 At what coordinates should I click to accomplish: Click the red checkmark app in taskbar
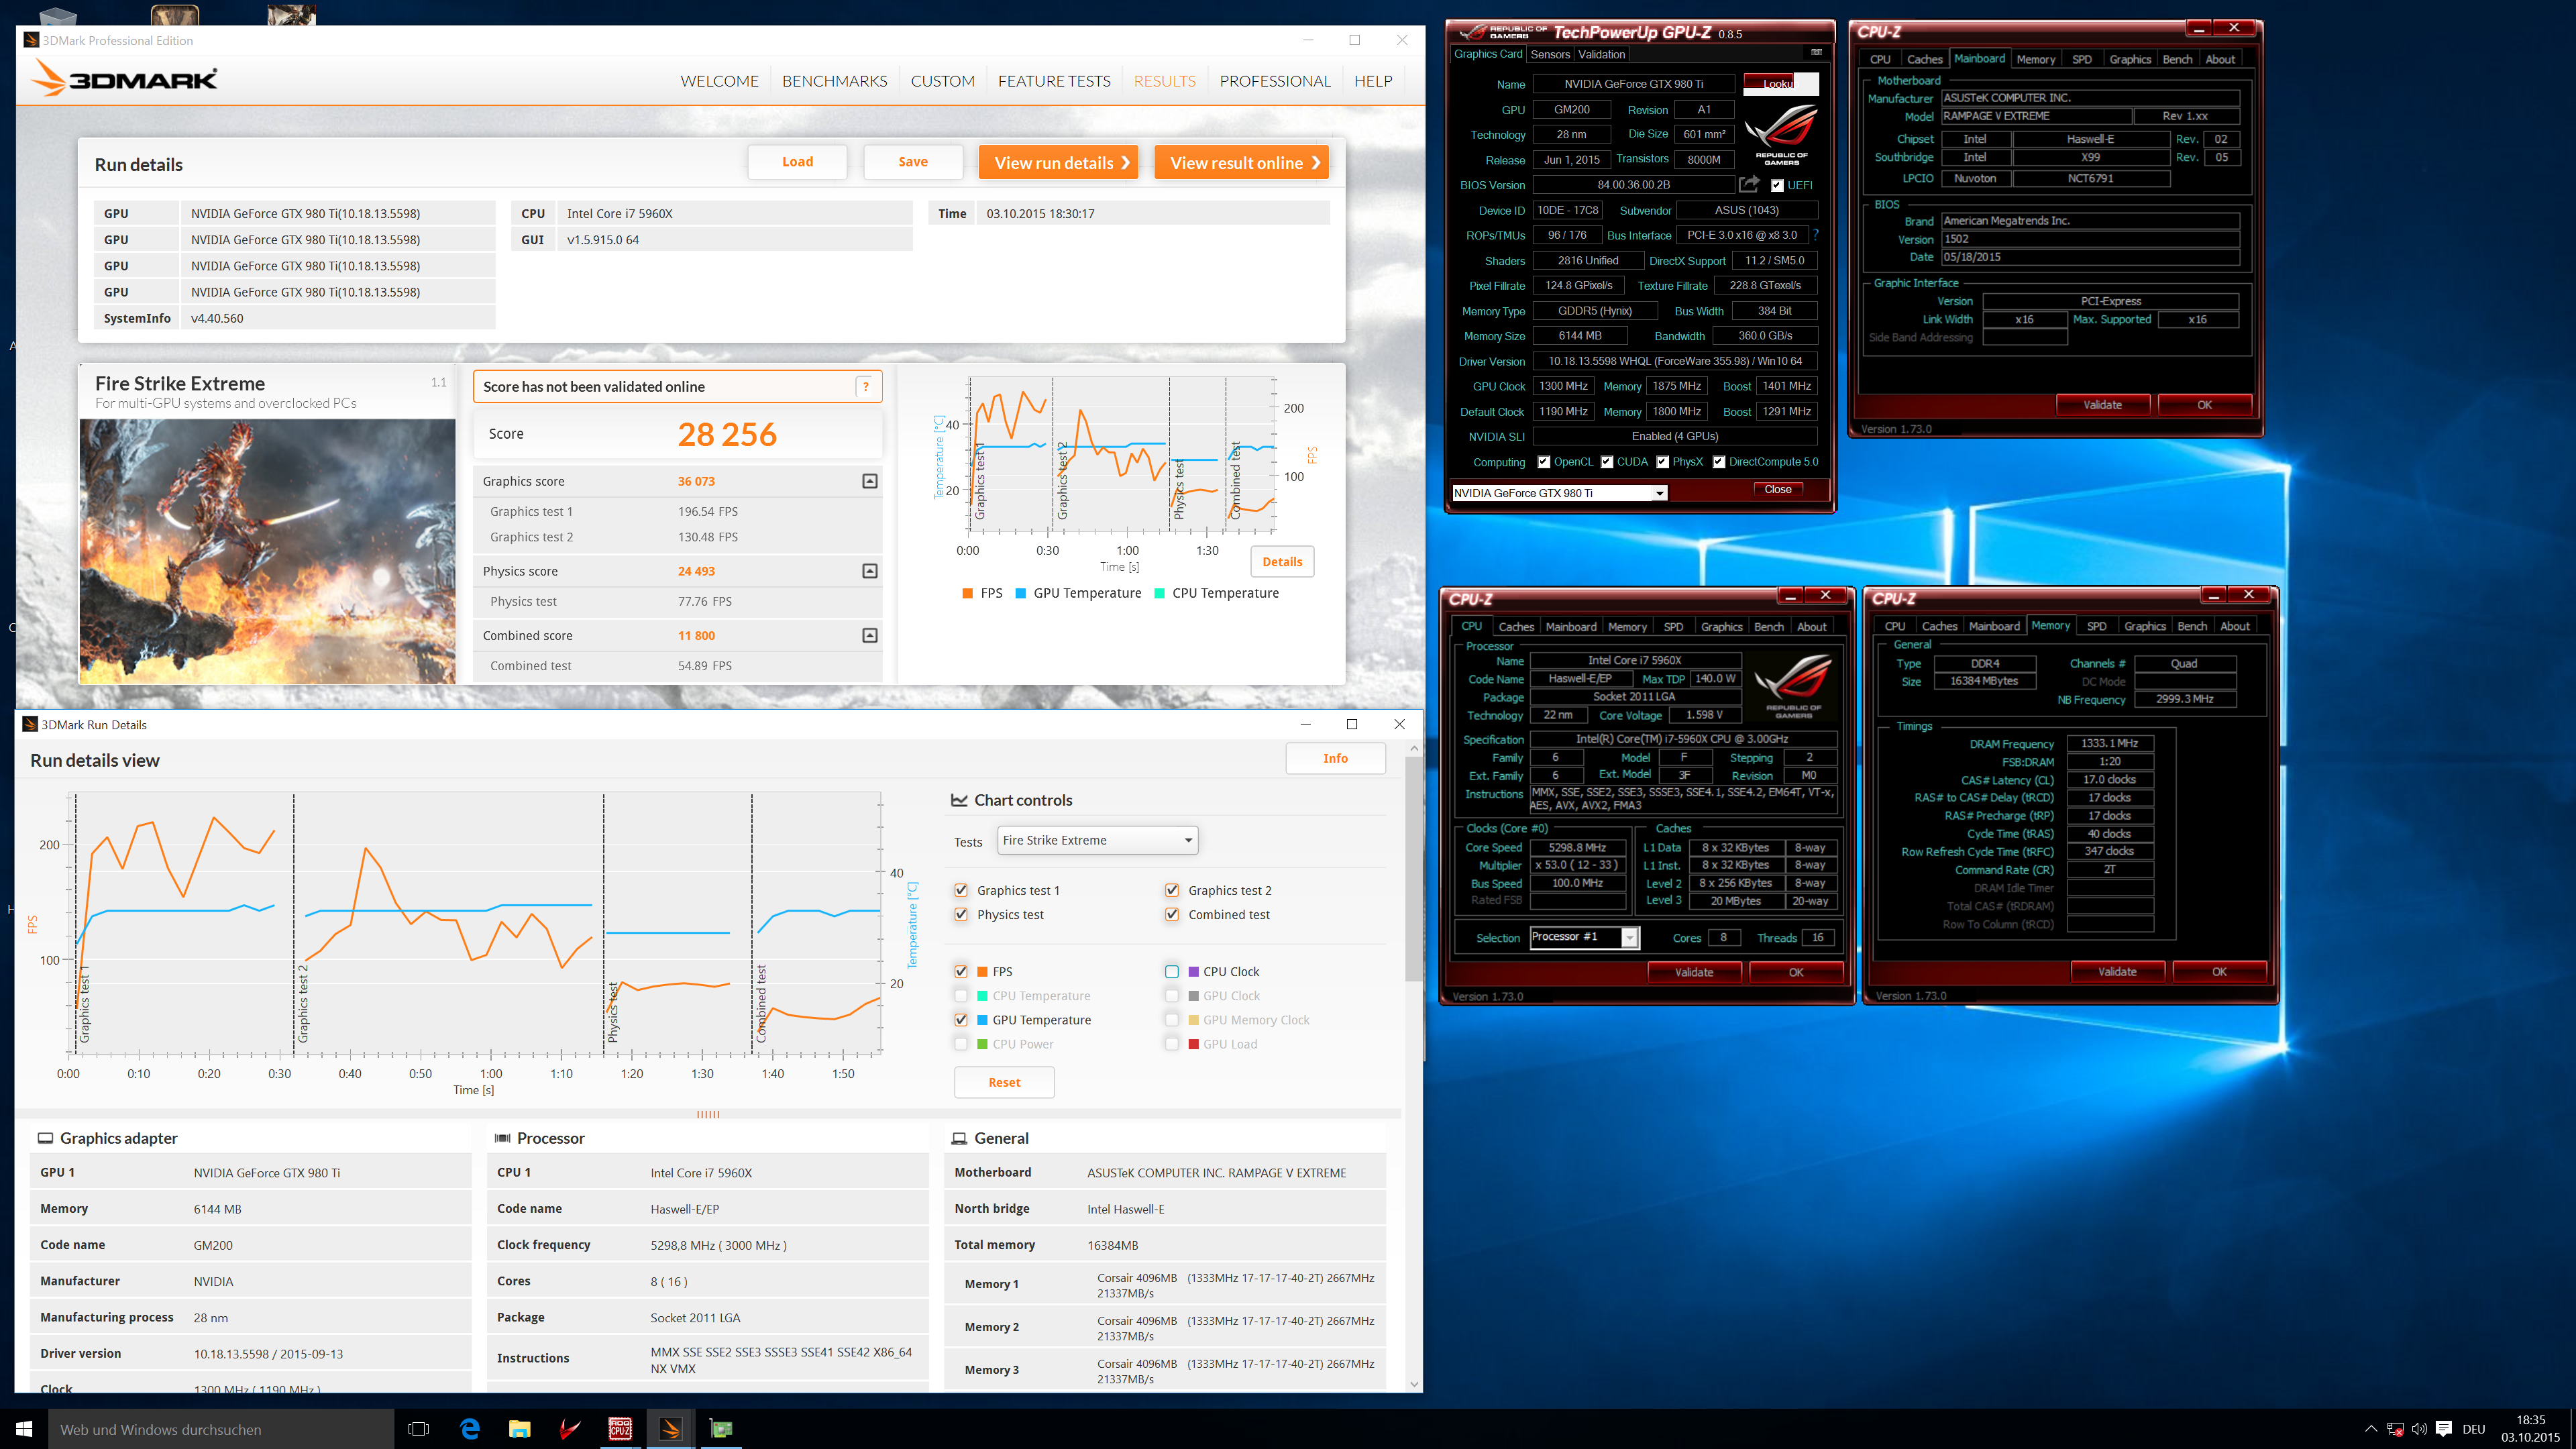[570, 1429]
